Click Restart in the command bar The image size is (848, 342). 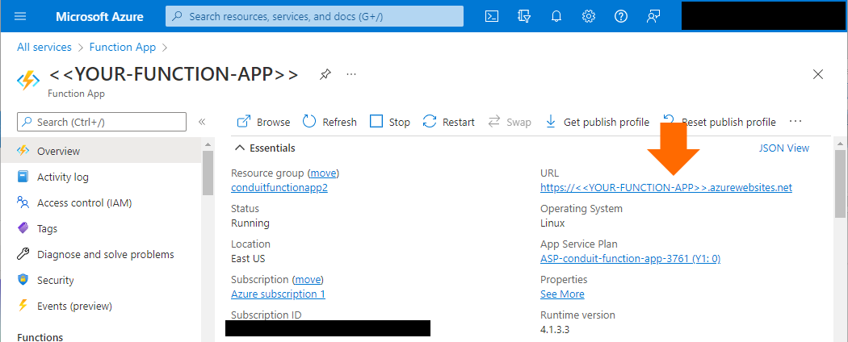pyautogui.click(x=449, y=122)
